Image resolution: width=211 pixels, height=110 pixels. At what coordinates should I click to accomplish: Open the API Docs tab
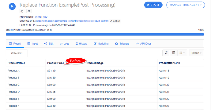(144, 44)
